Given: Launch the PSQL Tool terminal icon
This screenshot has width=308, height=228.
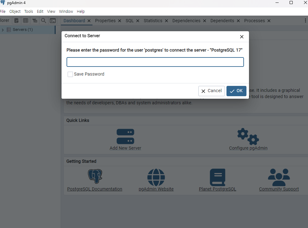Looking at the screenshot, I should pyautogui.click(x=53, y=21).
